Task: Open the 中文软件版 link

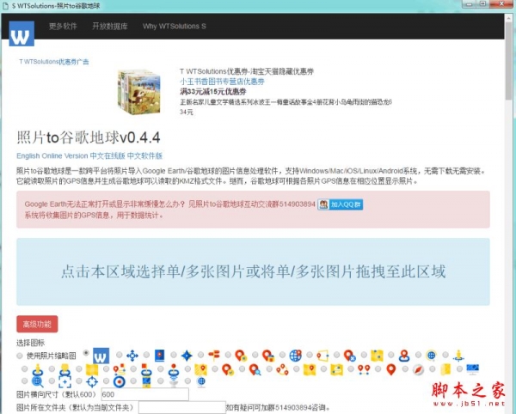Action: 144,155
